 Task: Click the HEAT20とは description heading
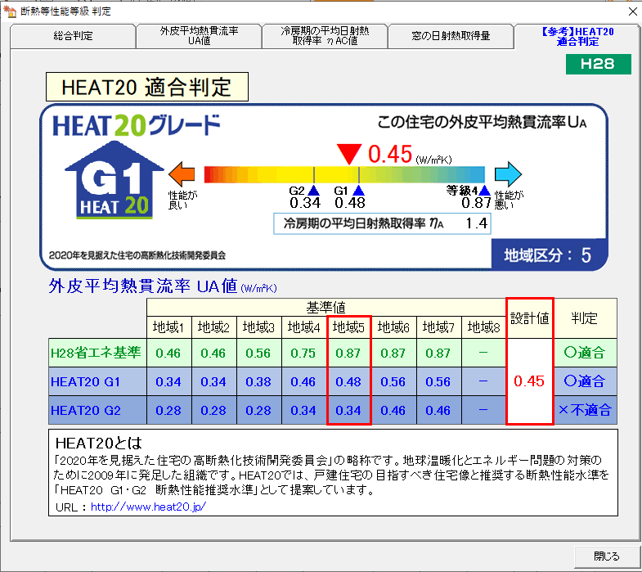[x=99, y=443]
